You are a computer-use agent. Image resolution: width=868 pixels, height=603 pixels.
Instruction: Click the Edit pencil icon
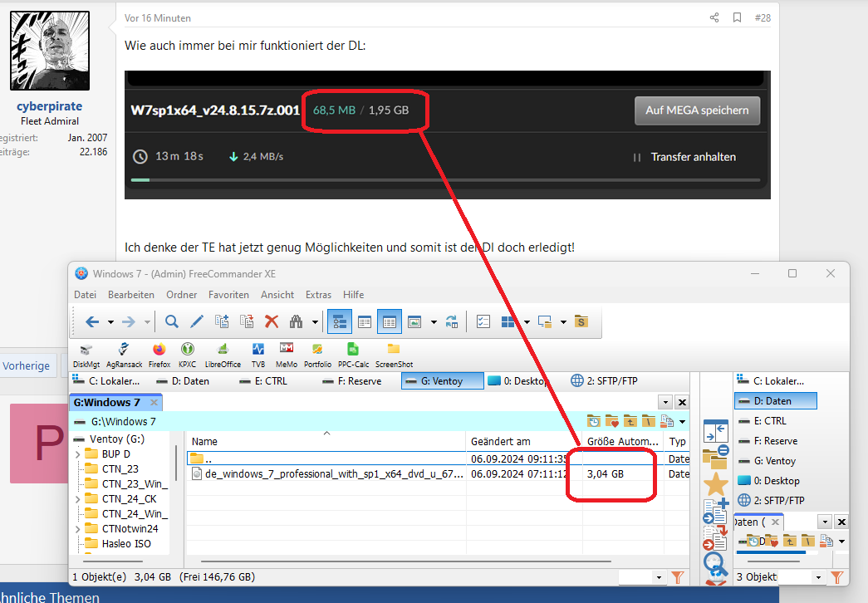click(x=197, y=321)
